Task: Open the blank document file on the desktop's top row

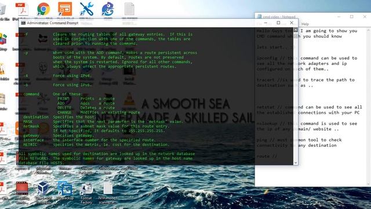Action: [x=129, y=9]
